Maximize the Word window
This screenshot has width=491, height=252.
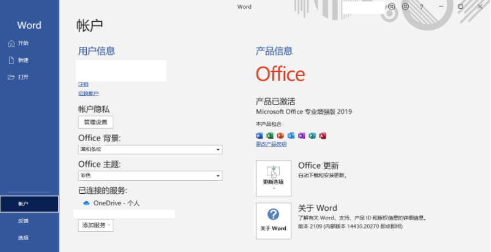[x=460, y=6]
